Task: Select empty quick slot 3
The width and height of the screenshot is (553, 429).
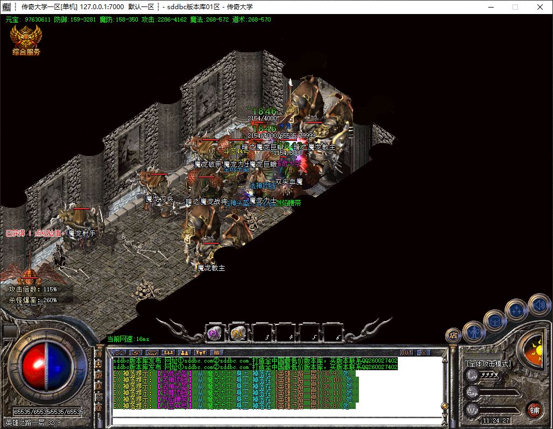Action: 261,333
